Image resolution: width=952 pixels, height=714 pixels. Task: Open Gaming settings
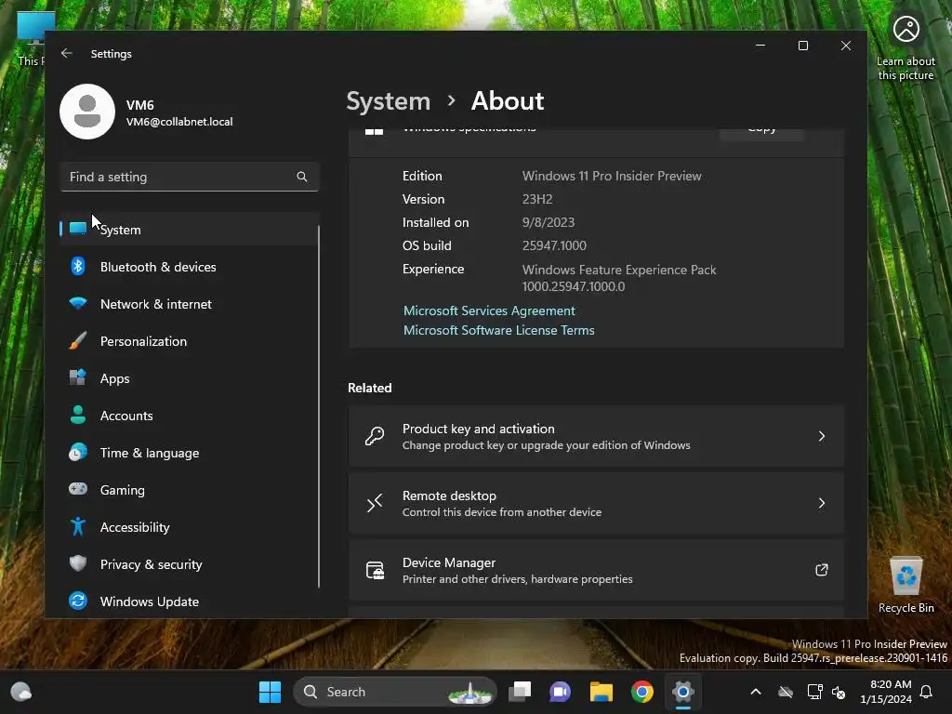pyautogui.click(x=190, y=490)
